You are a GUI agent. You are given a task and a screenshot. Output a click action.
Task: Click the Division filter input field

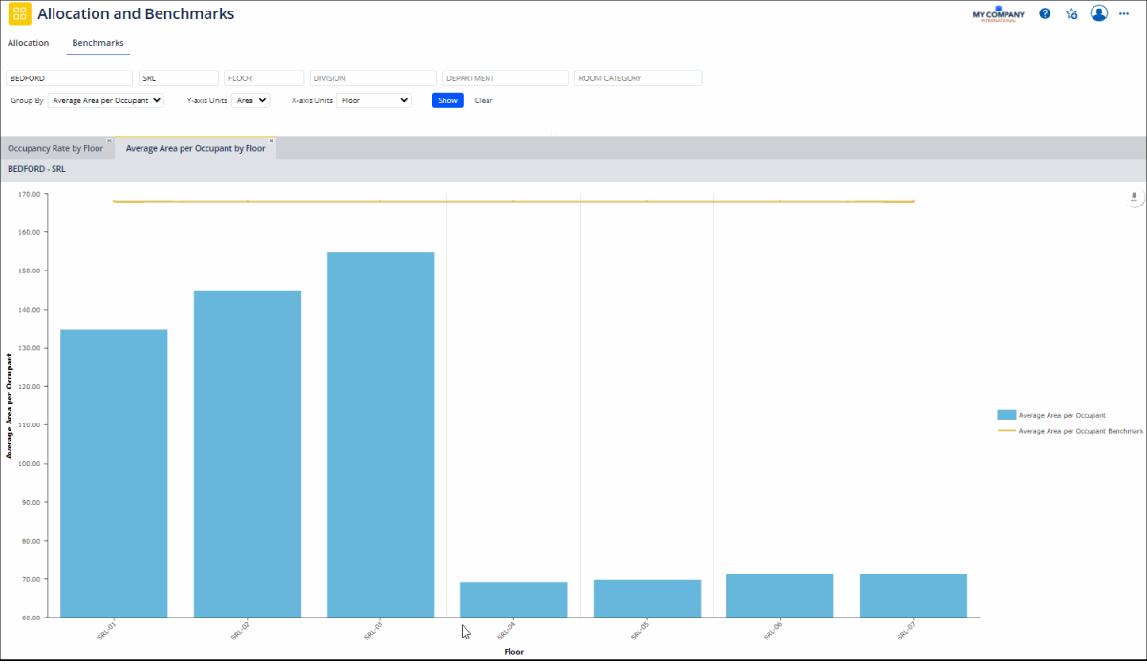click(x=373, y=78)
